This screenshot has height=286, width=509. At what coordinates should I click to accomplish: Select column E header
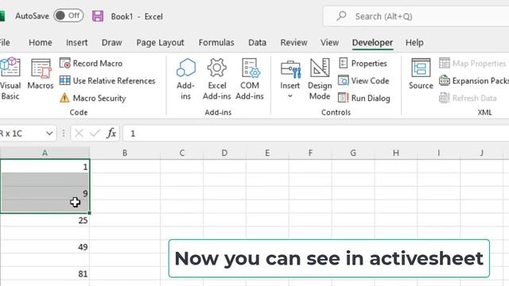click(267, 153)
